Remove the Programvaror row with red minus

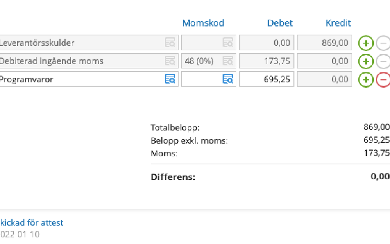point(383,79)
